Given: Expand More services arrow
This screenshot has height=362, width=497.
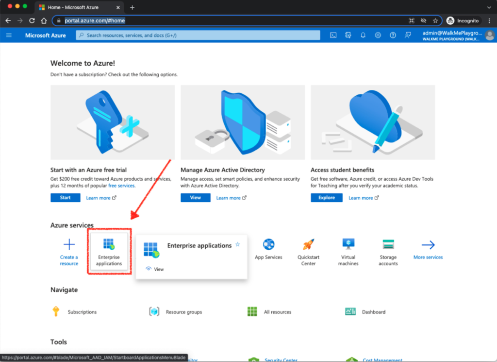Looking at the screenshot, I should pyautogui.click(x=428, y=245).
